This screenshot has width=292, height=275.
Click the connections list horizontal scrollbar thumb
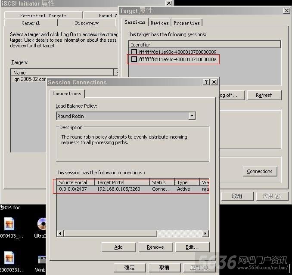[x=110, y=233]
